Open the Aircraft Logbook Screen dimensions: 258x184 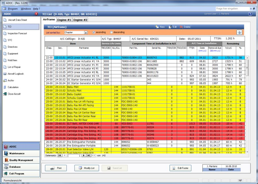click(x=19, y=73)
